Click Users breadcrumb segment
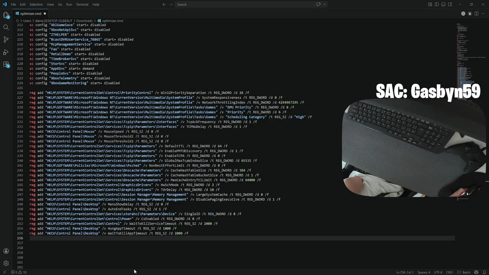The height and width of the screenshot is (275, 489). [x=27, y=21]
